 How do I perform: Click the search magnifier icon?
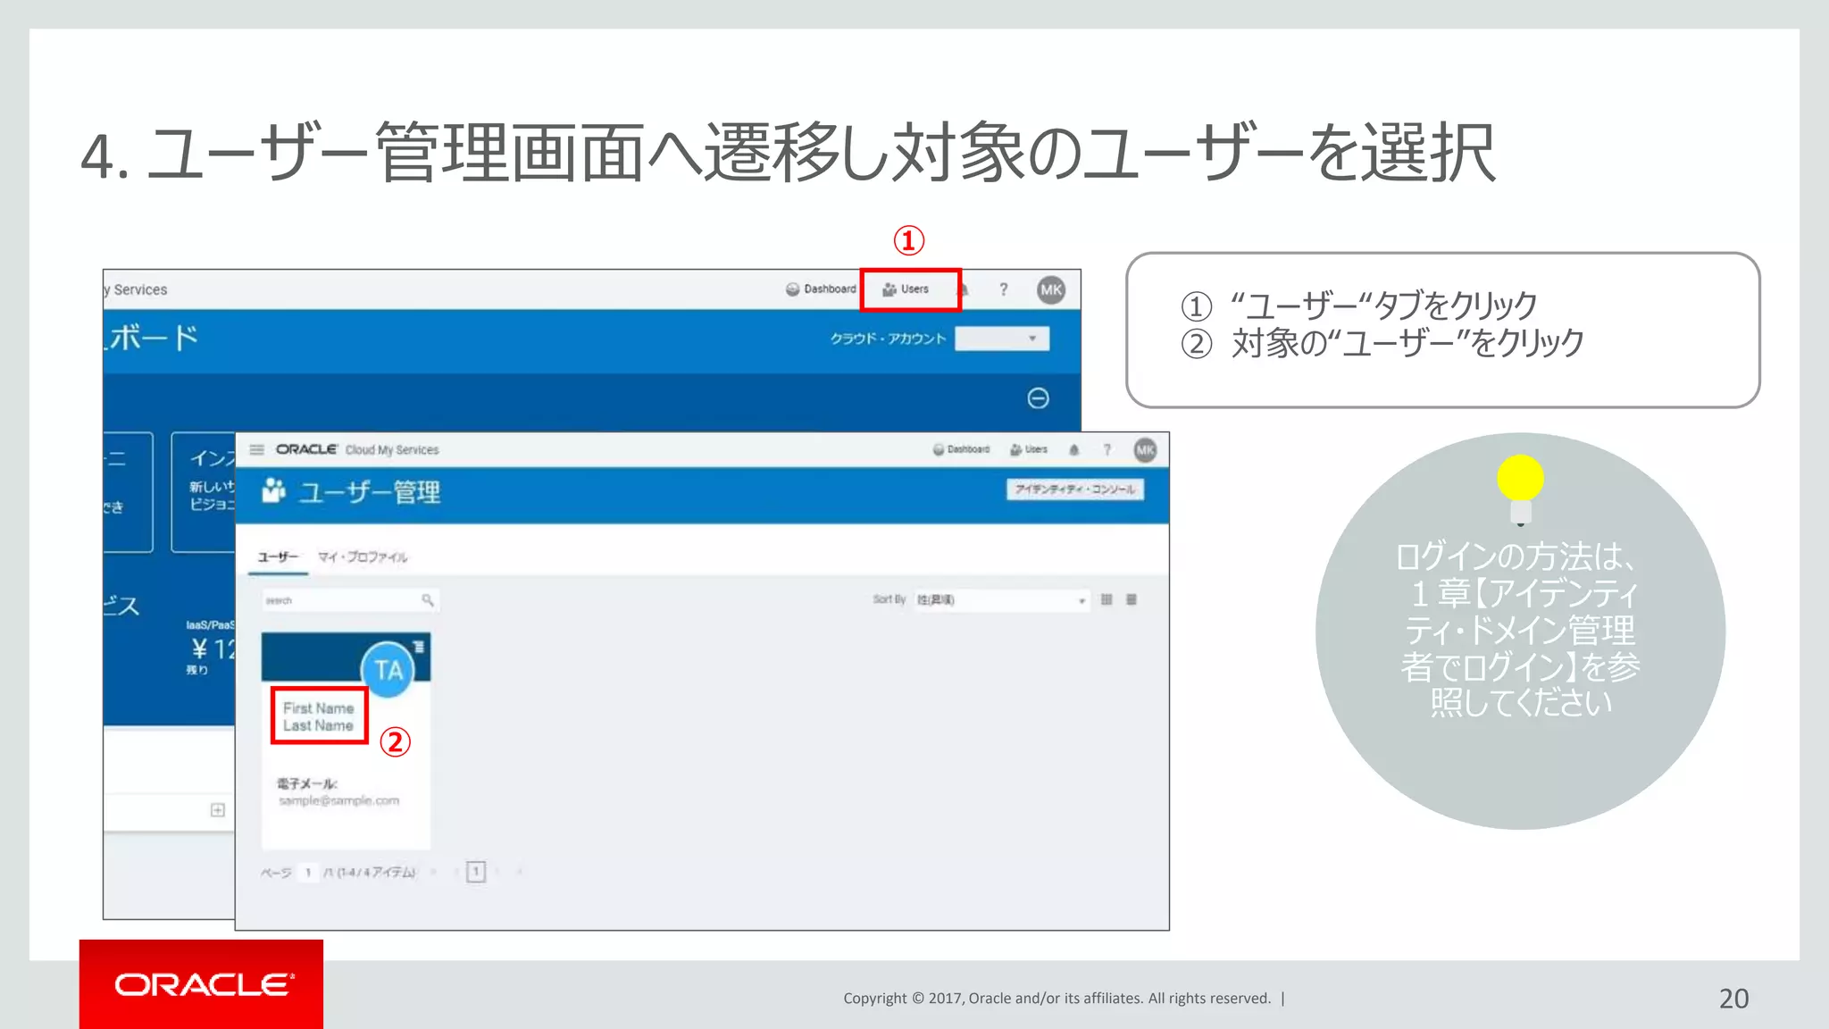click(428, 600)
